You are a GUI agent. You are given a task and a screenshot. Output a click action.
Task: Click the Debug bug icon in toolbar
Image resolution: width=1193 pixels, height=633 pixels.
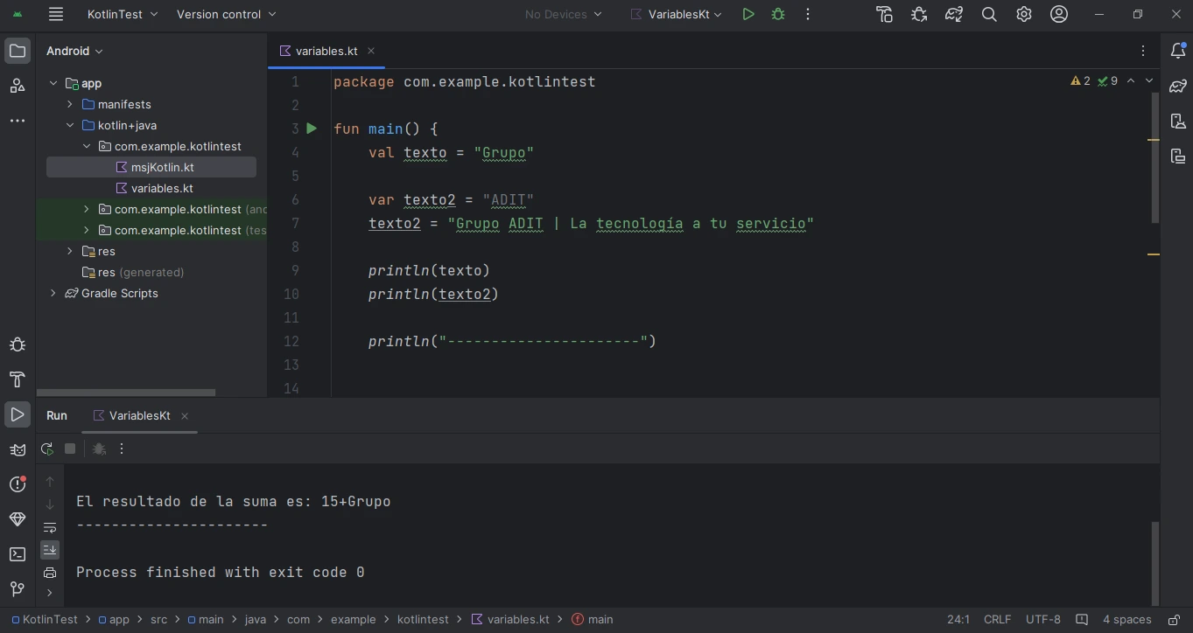point(777,14)
